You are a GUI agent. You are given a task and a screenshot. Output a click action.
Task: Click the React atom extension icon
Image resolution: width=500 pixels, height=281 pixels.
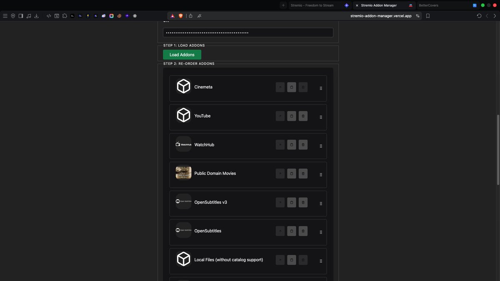(x=135, y=16)
